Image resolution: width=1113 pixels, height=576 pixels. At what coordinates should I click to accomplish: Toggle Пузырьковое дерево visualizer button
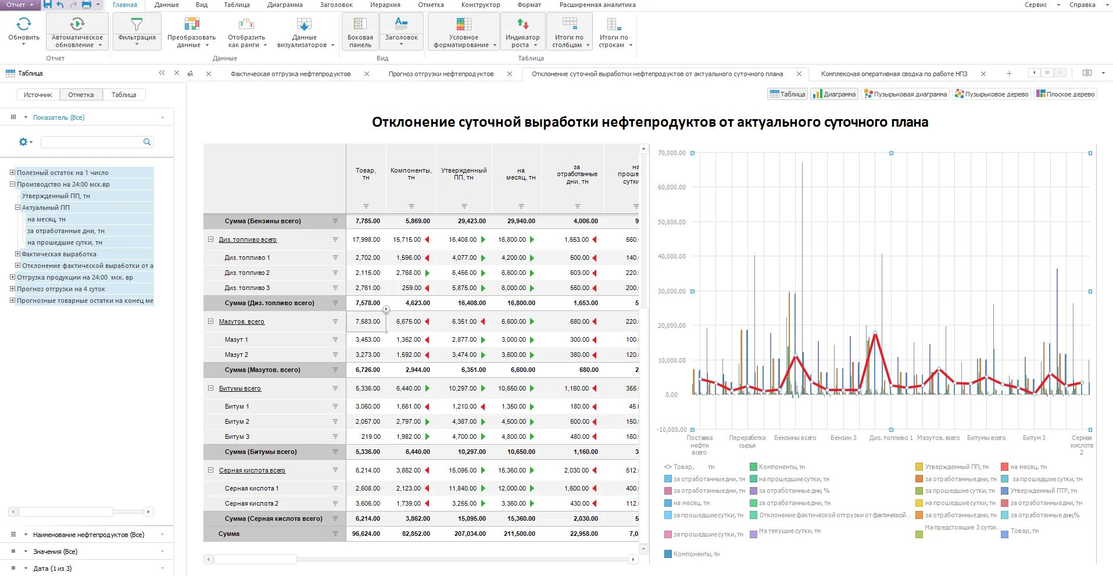[992, 94]
